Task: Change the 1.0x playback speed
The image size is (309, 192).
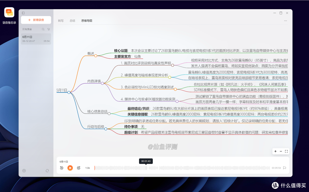Action: click(88, 168)
